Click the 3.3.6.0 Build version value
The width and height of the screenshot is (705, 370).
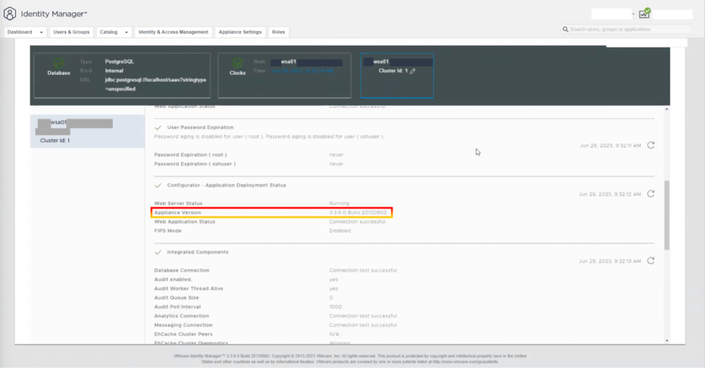point(357,213)
